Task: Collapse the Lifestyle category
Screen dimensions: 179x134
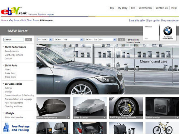Action: click(x=3, y=113)
